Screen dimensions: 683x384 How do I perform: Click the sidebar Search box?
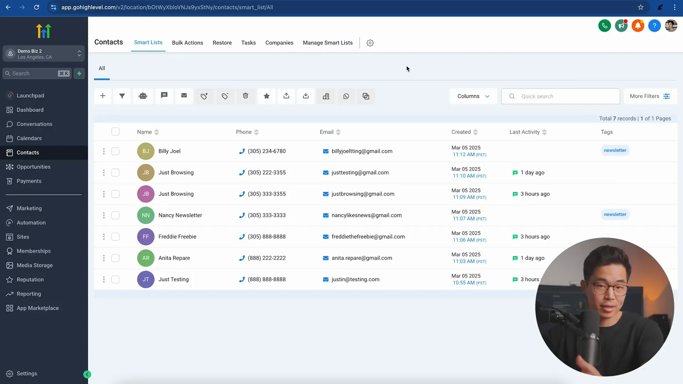pyautogui.click(x=37, y=74)
